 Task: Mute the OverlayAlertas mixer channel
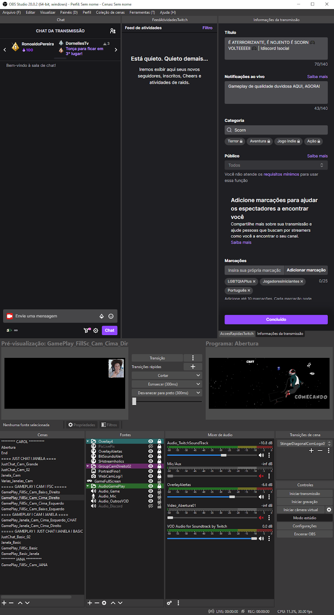click(261, 497)
